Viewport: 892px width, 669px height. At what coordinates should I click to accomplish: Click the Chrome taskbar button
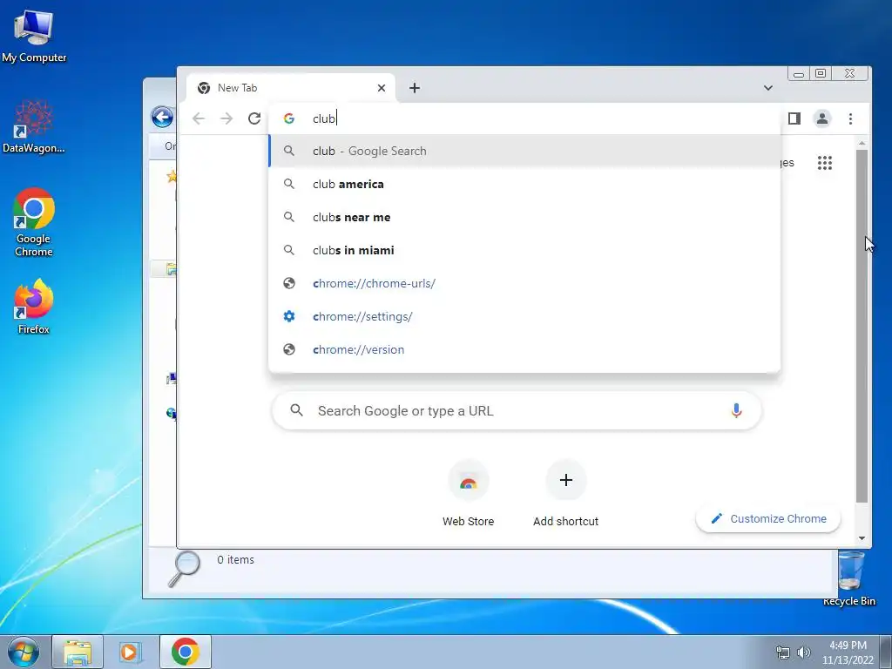coord(186,652)
